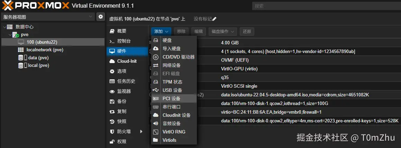
Task: Collapse the 数据中心 tree node
Action: point(4,27)
